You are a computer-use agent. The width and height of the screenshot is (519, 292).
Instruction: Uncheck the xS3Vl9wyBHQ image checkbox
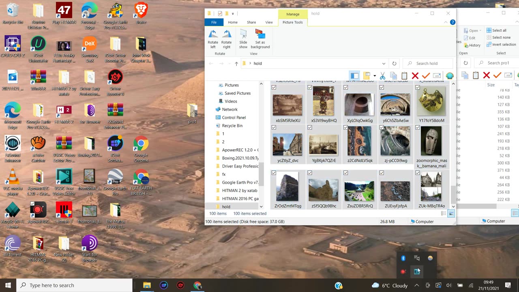coord(310,87)
